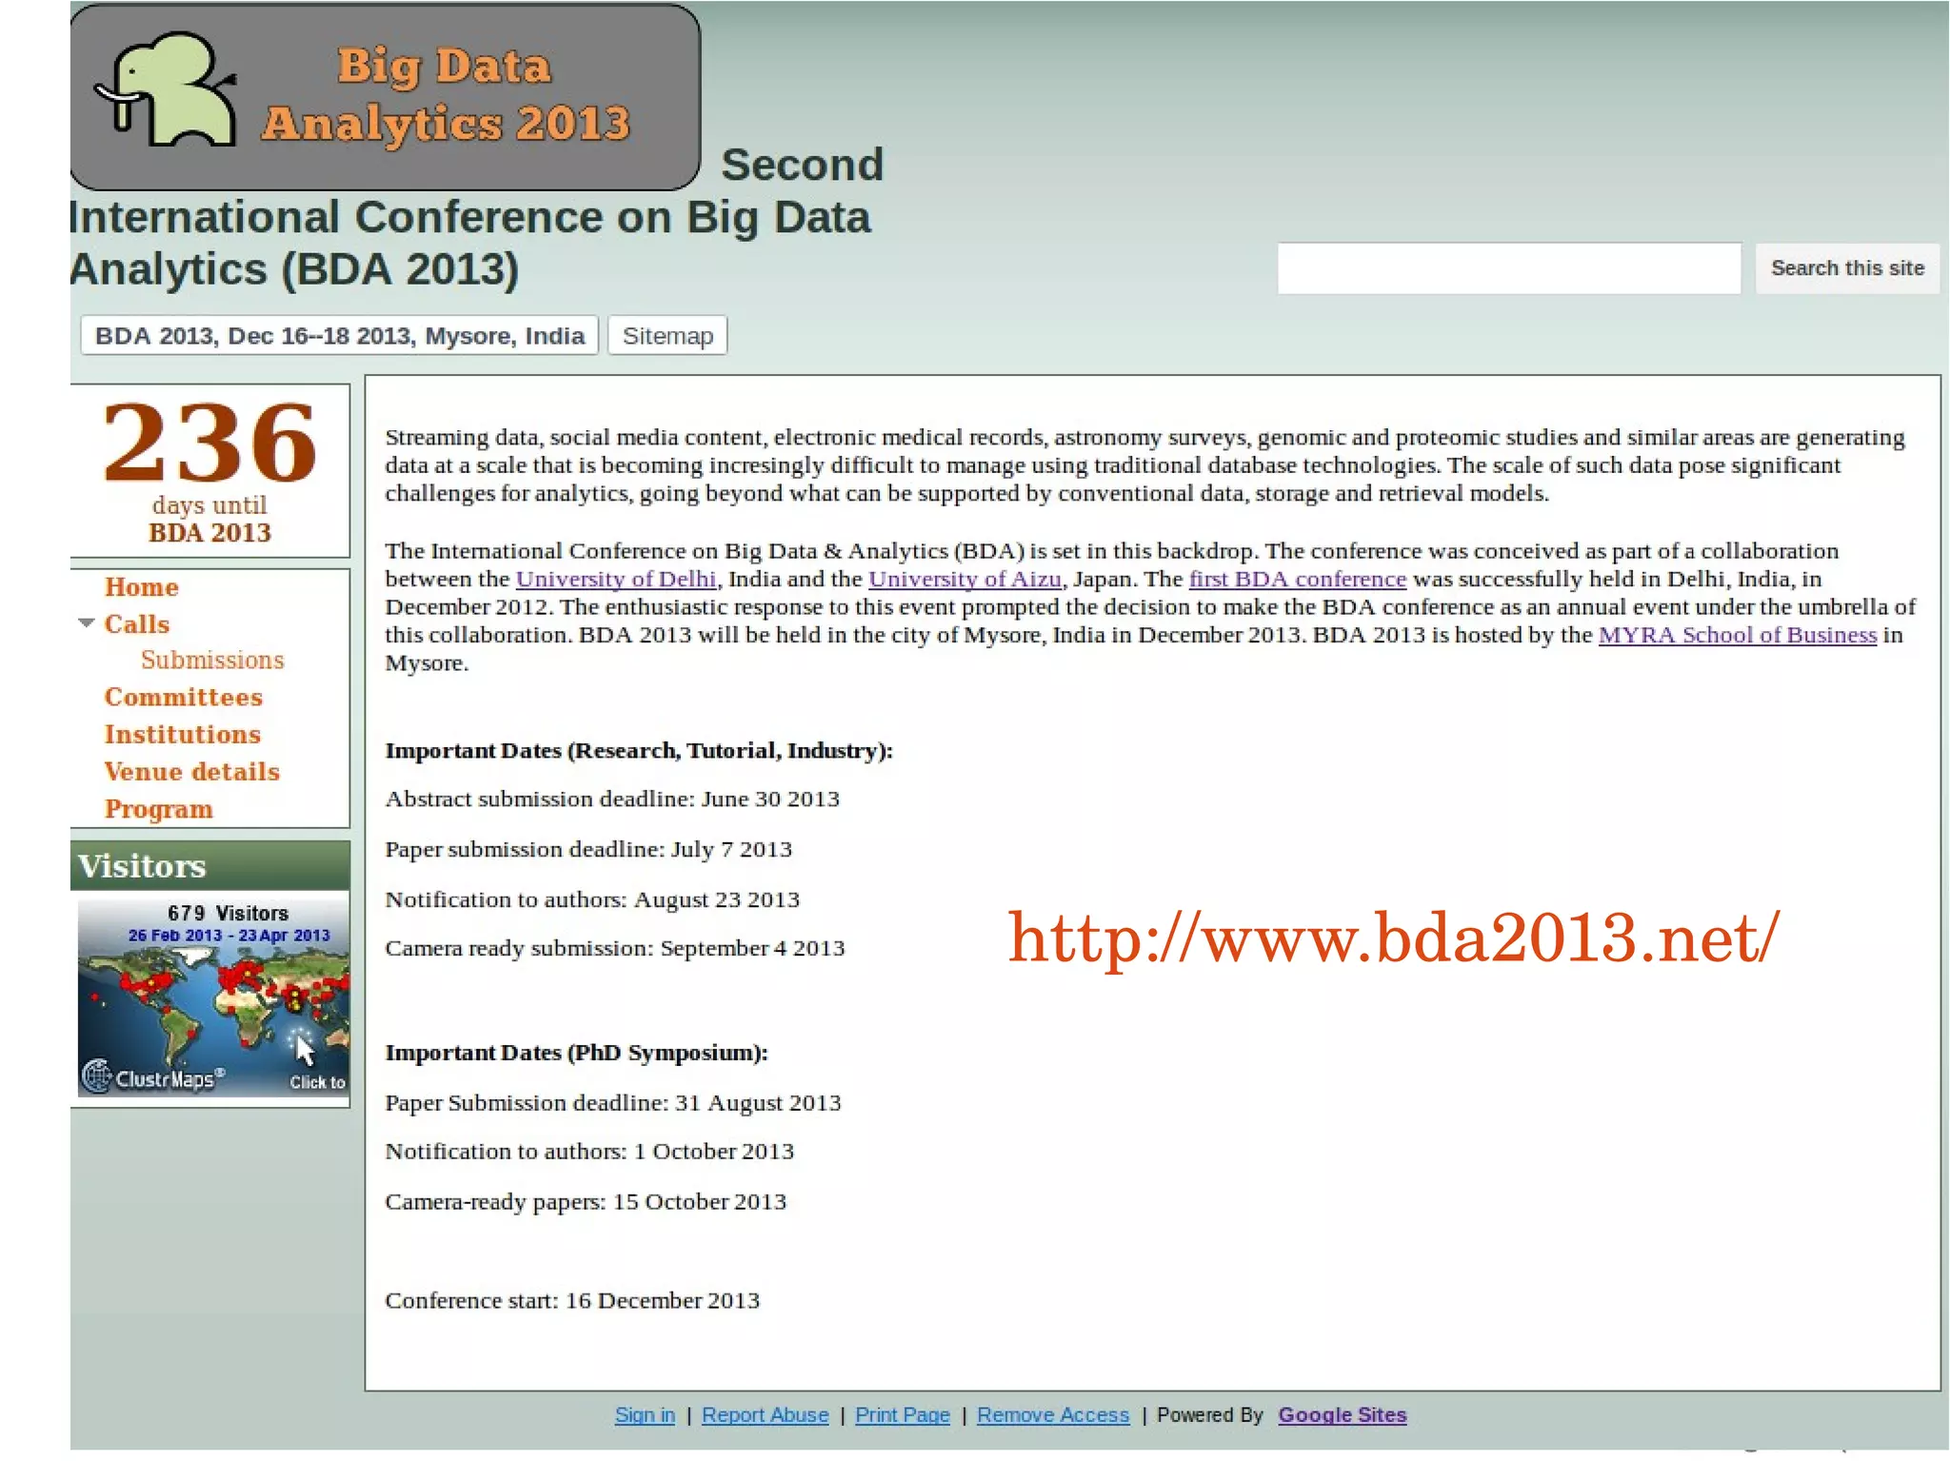Open Venue details in sidebar
The height and width of the screenshot is (1461, 1950).
(x=191, y=772)
